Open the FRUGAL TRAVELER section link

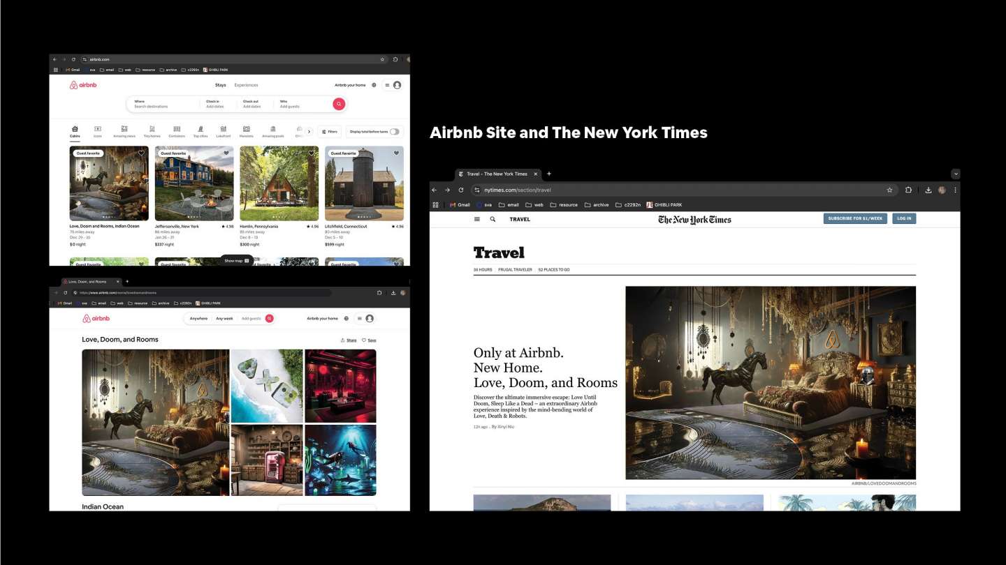coord(515,269)
